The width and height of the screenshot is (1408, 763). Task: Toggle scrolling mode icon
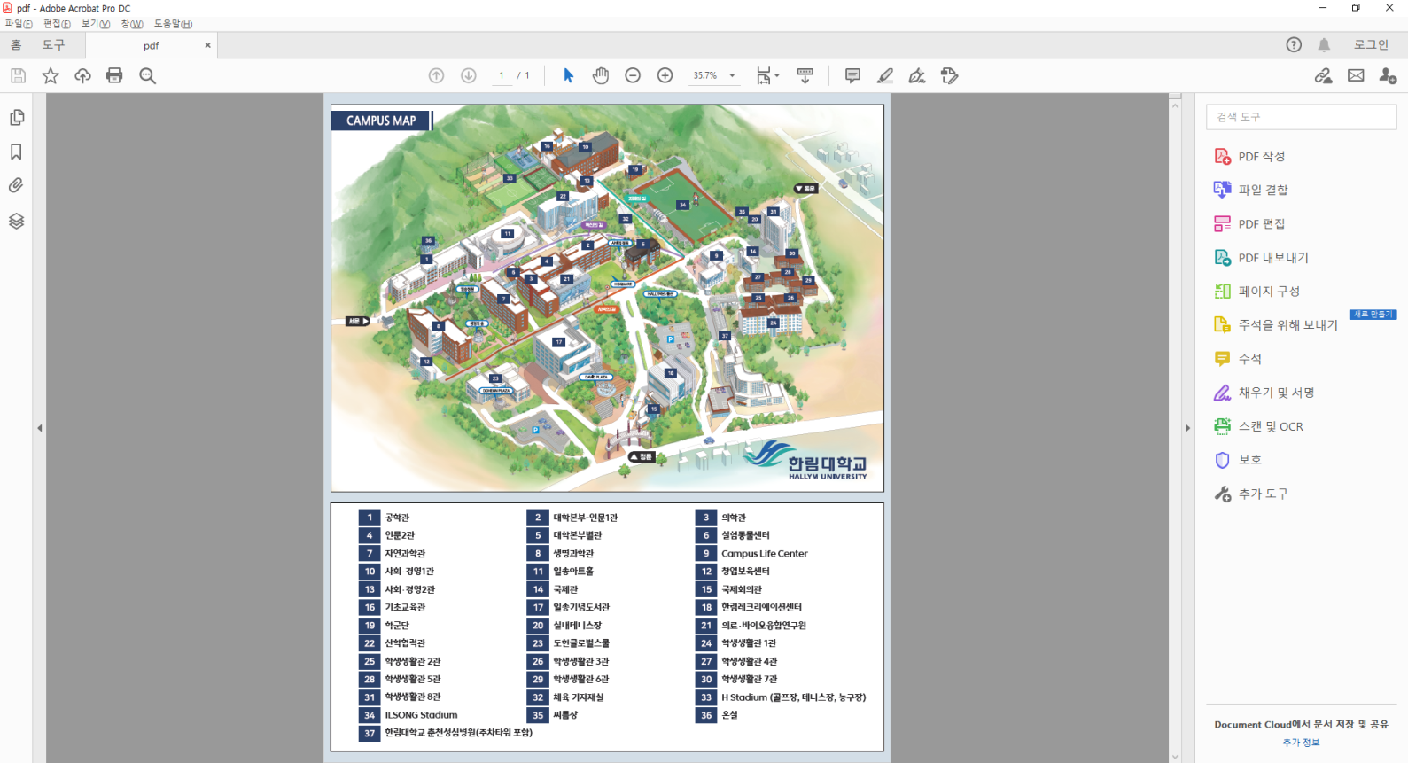(x=805, y=76)
